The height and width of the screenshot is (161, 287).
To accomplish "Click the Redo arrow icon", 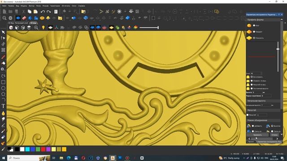I will (49, 12).
